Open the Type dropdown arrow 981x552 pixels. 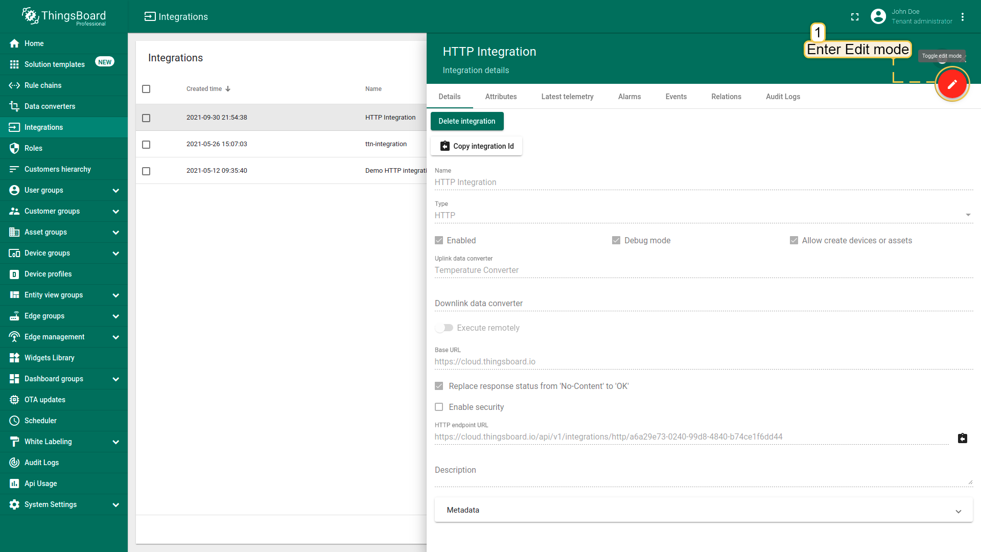pos(968,215)
